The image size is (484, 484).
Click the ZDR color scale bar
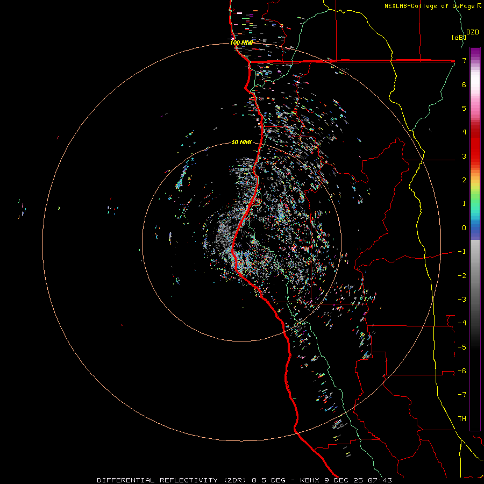(x=475, y=239)
